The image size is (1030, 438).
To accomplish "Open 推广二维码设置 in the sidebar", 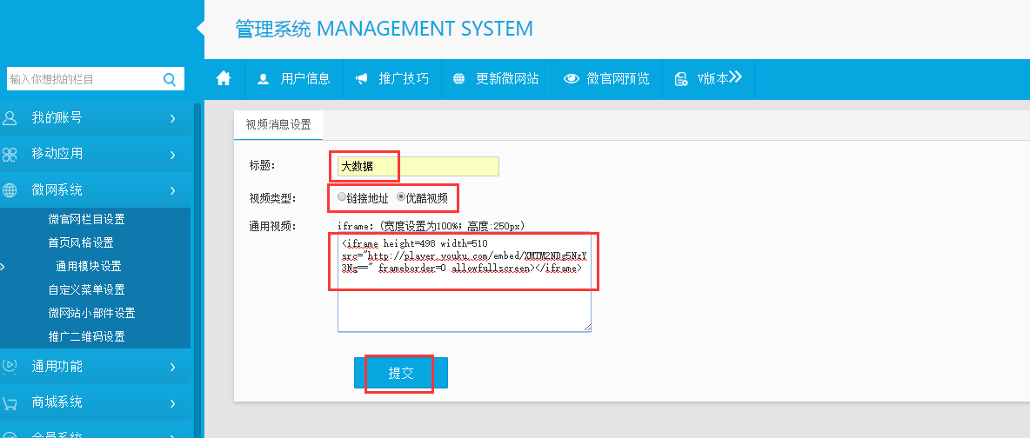I will [86, 336].
